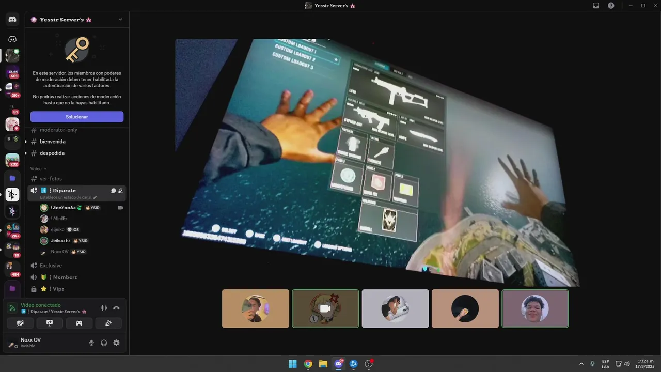The height and width of the screenshot is (372, 661).
Task: Start an activity with controller icon
Action: (x=79, y=323)
